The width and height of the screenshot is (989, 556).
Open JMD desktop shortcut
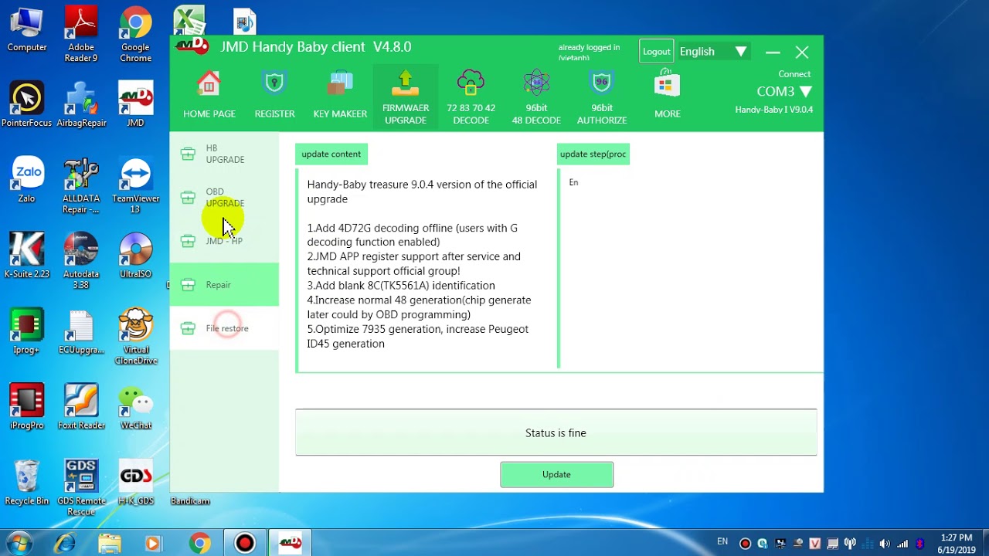pos(135,104)
